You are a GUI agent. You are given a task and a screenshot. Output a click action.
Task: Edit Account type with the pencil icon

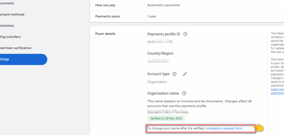(185, 74)
